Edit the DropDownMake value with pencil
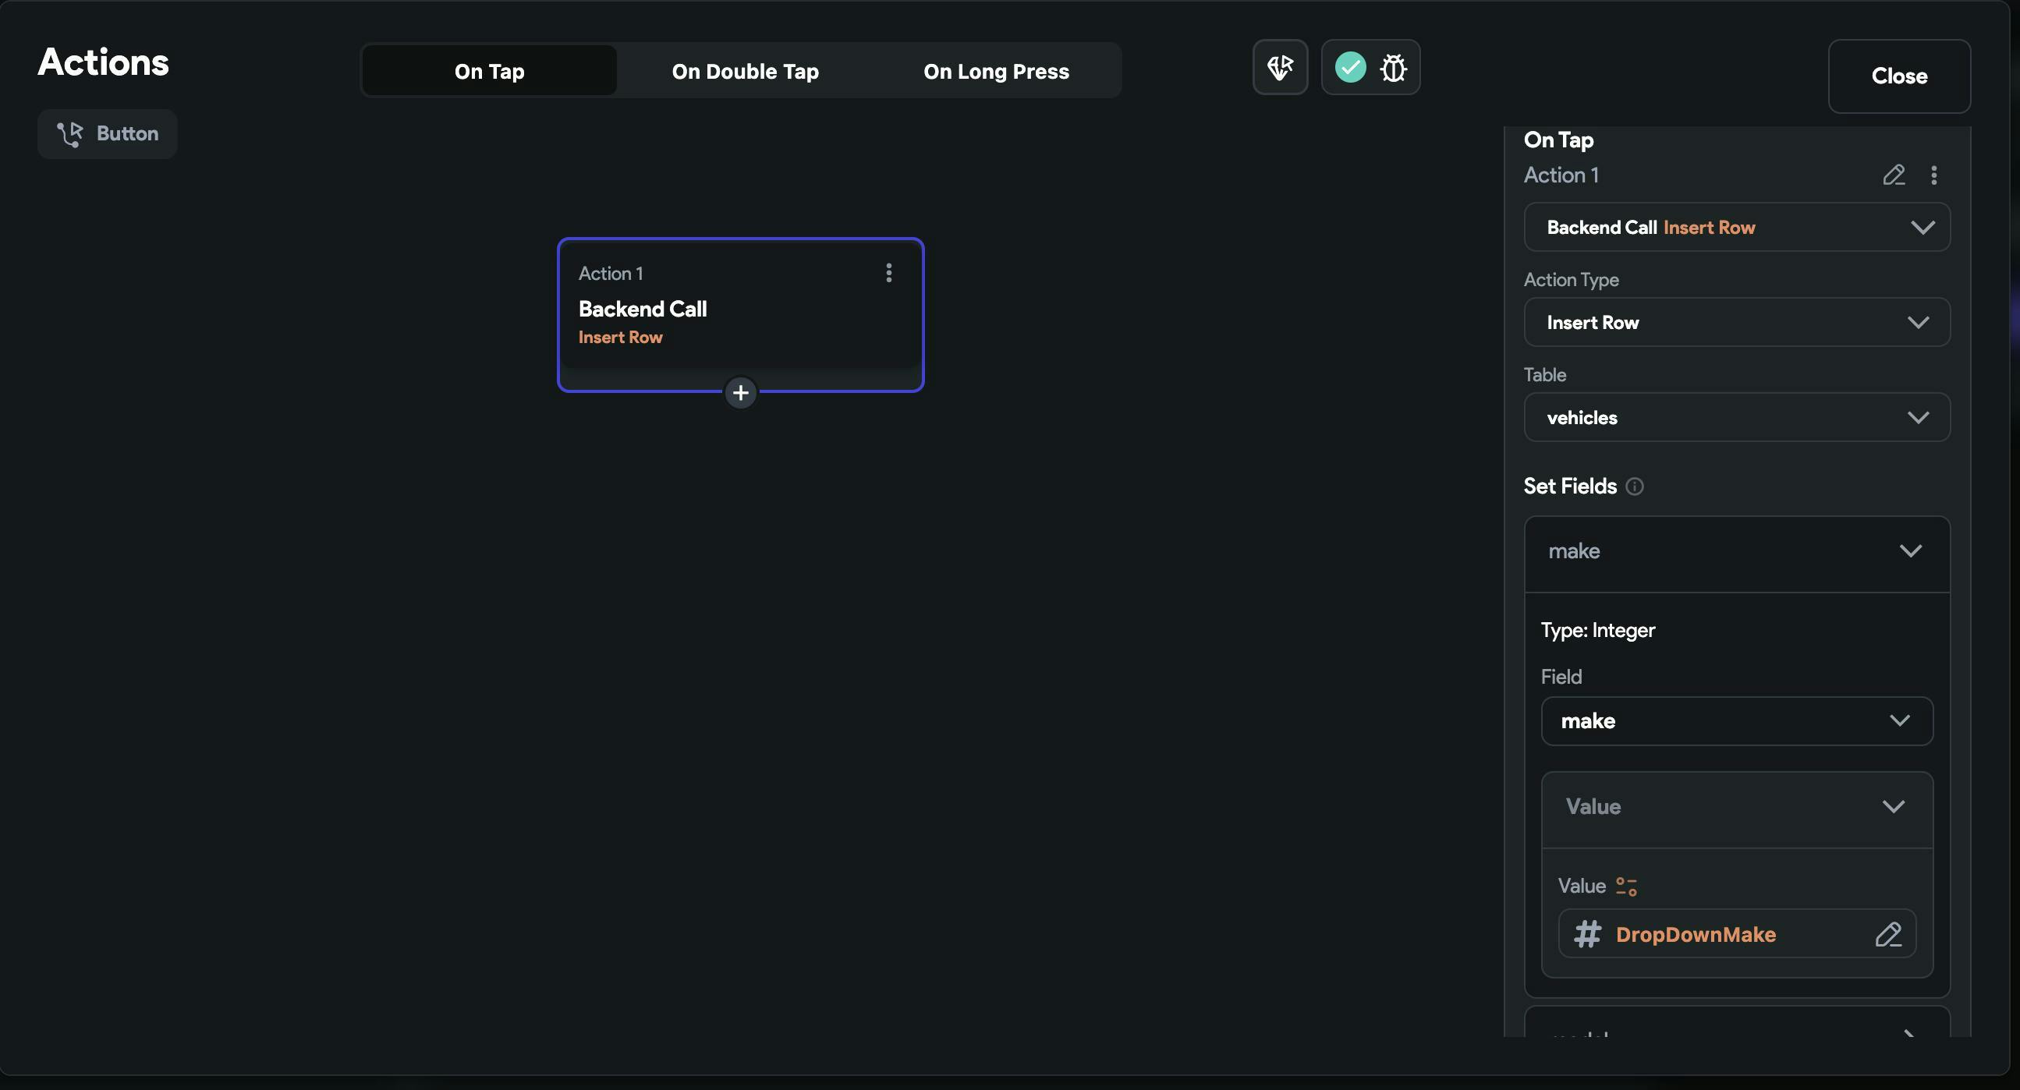 (x=1888, y=935)
